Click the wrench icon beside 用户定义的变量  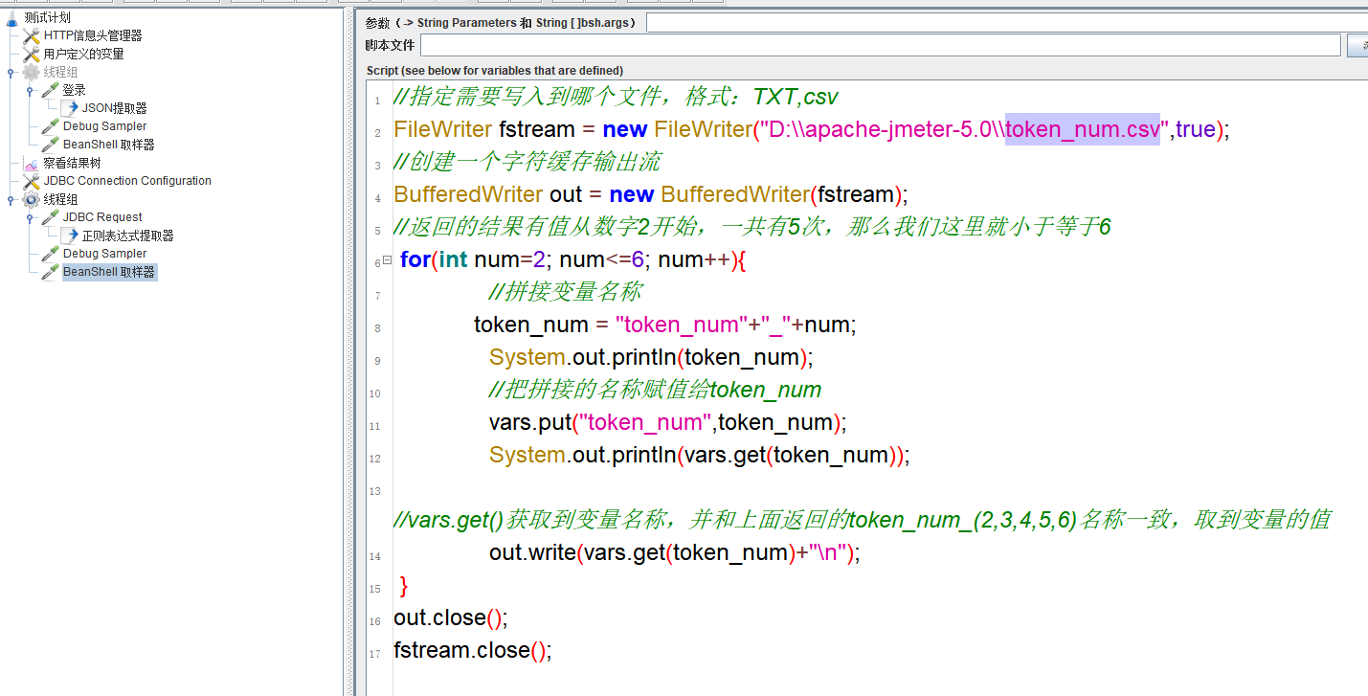tap(32, 54)
